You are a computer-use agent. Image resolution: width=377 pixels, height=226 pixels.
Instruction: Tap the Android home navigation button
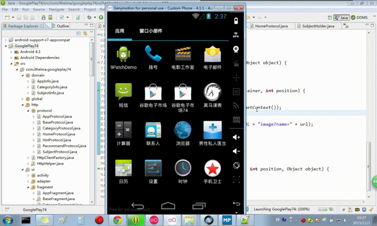168,206
